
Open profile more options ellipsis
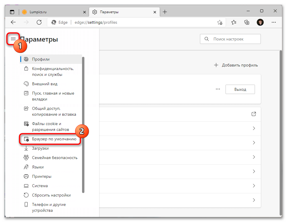click(x=218, y=89)
